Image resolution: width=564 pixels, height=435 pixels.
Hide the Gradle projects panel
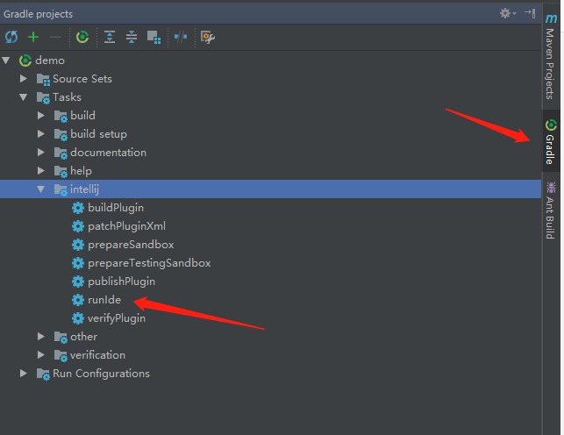coord(530,13)
